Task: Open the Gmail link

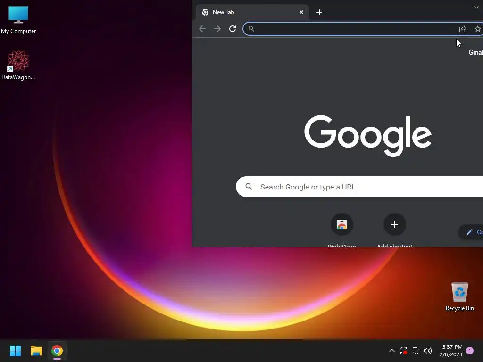Action: pyautogui.click(x=475, y=53)
